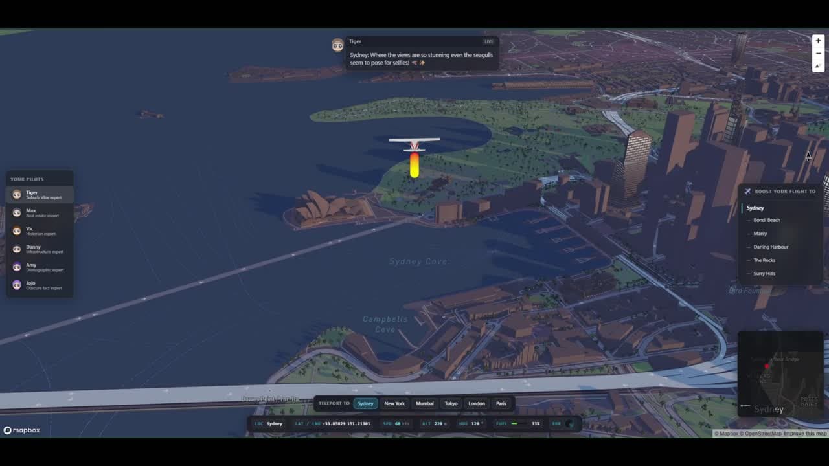Screen dimensions: 829x466
Task: Select pilot Vic, Historian expert
Action: pos(40,230)
